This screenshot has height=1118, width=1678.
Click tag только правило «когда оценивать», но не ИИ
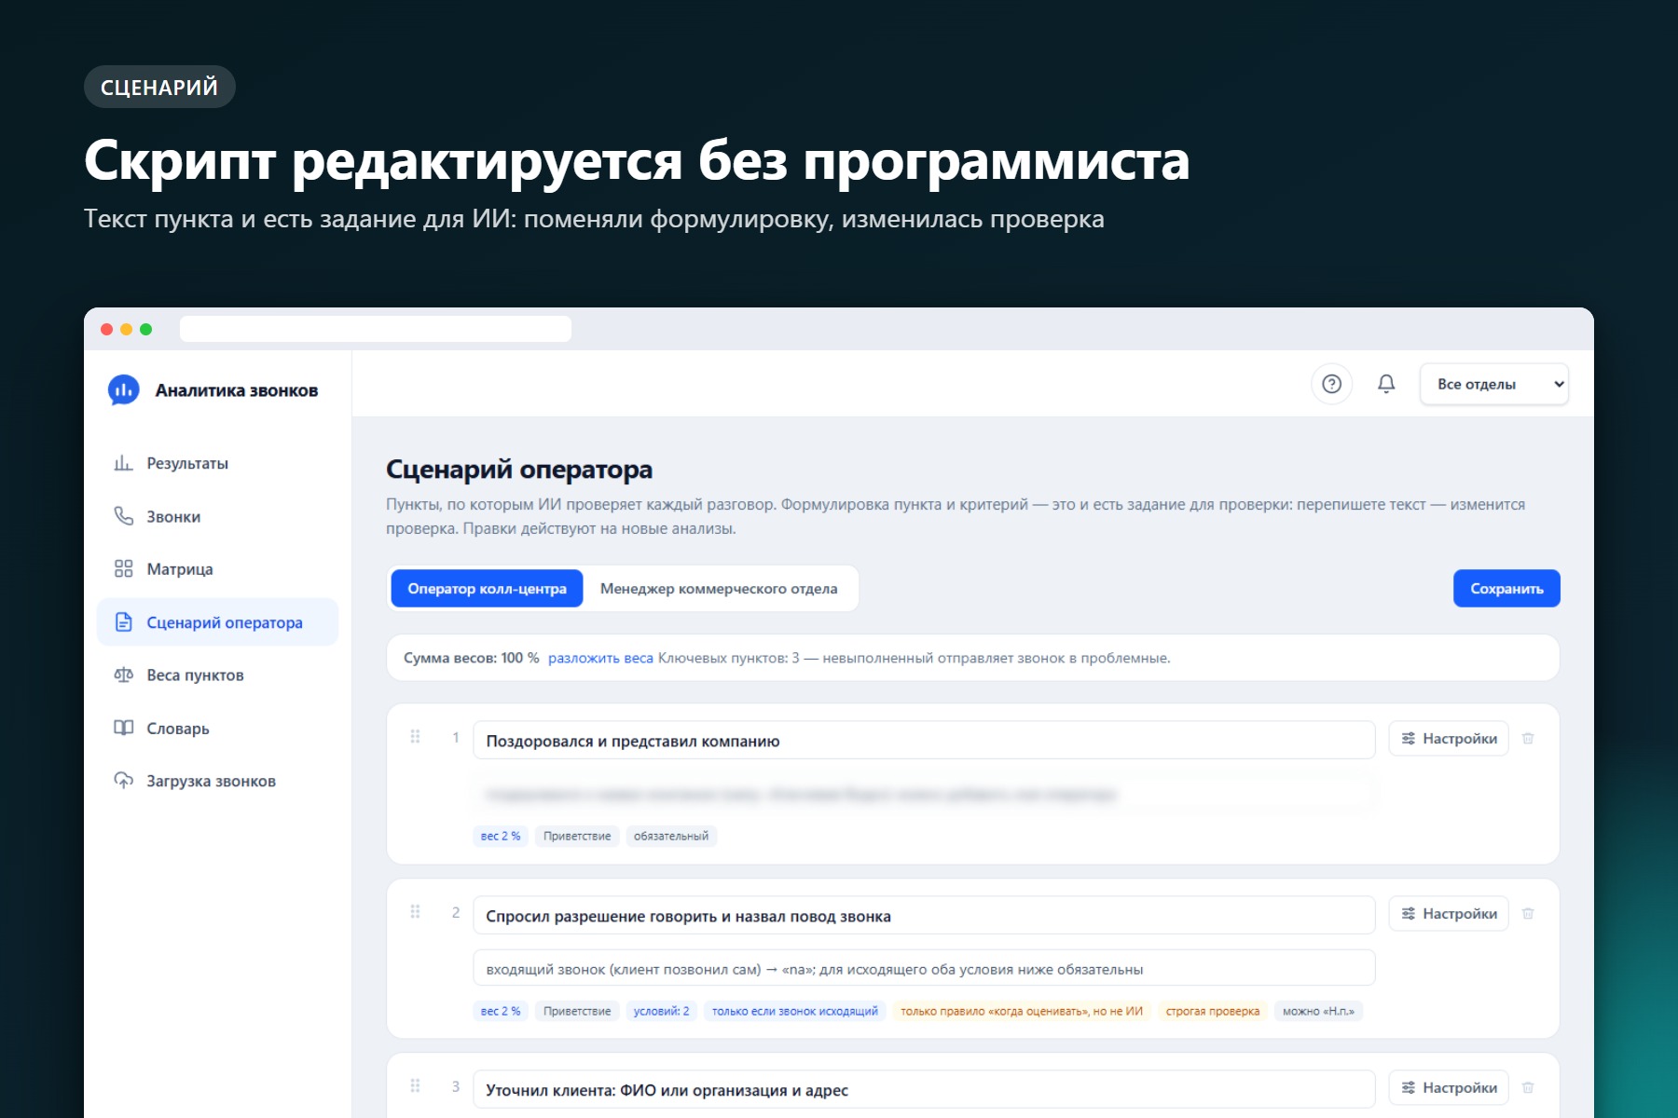coord(1022,1012)
